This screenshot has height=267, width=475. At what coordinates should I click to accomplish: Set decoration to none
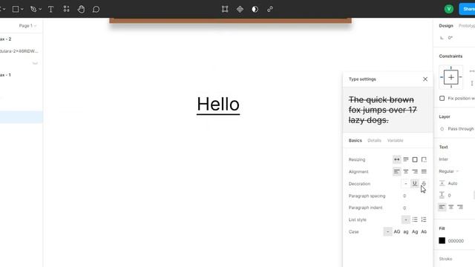(x=406, y=183)
